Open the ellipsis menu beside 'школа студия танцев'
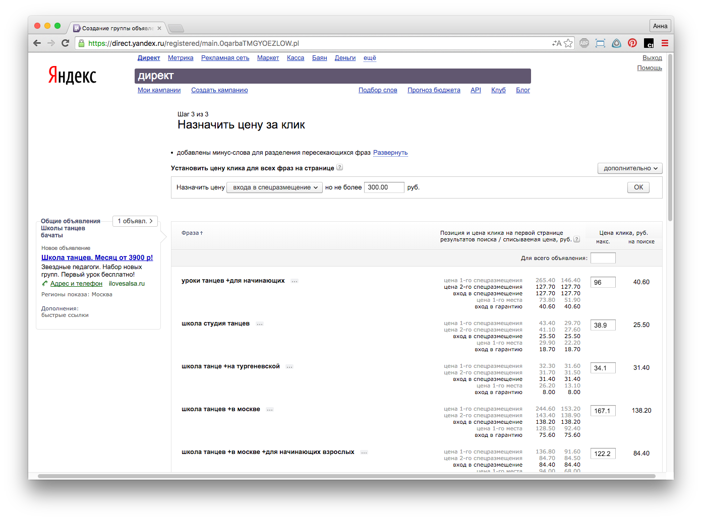Image resolution: width=702 pixels, height=520 pixels. click(260, 324)
